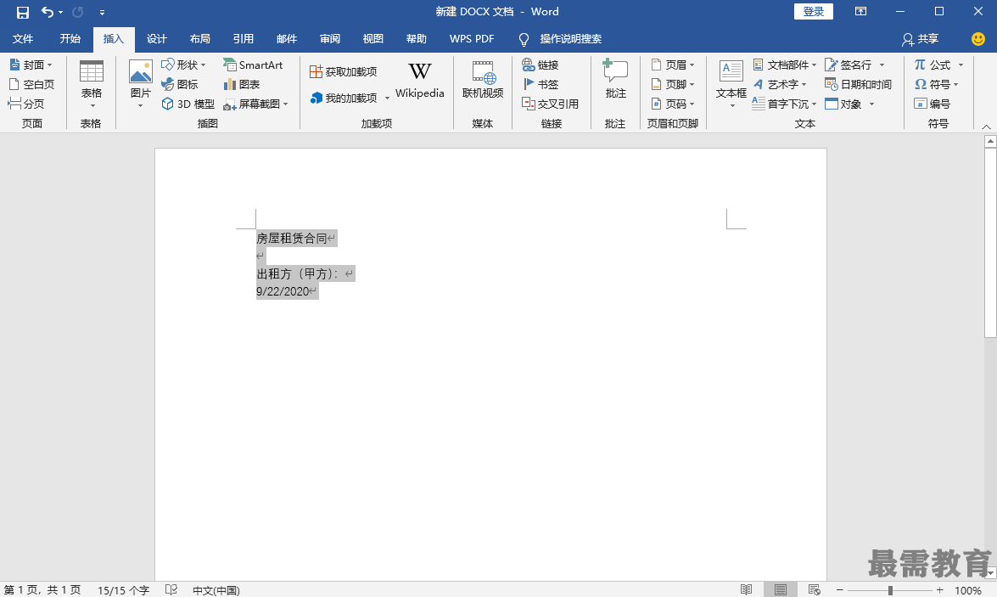Open the Shapes (形状) gallery
The image size is (997, 597).
click(x=184, y=65)
